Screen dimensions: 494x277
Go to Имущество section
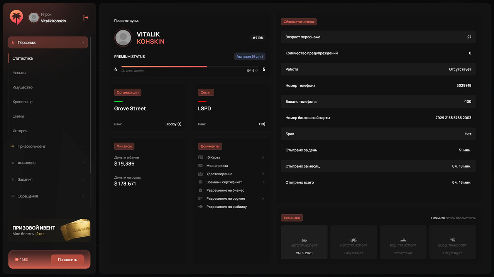click(x=22, y=87)
